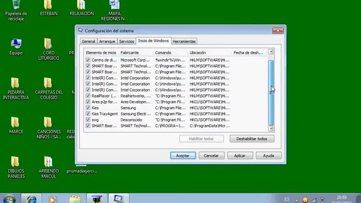Viewport: 361px width, 203px height.
Task: Open the Herramientas tab
Action: pyautogui.click(x=184, y=41)
